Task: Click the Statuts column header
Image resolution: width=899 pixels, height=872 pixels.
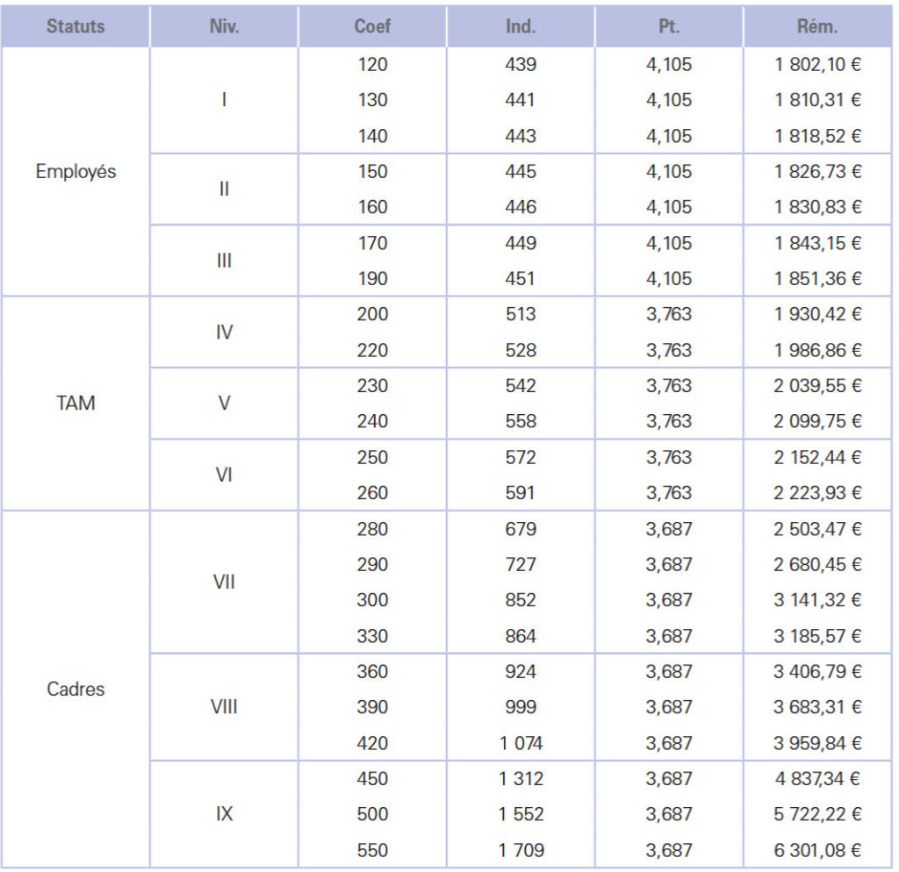Action: click(x=76, y=26)
